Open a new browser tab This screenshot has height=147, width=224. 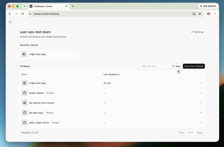click(x=73, y=6)
